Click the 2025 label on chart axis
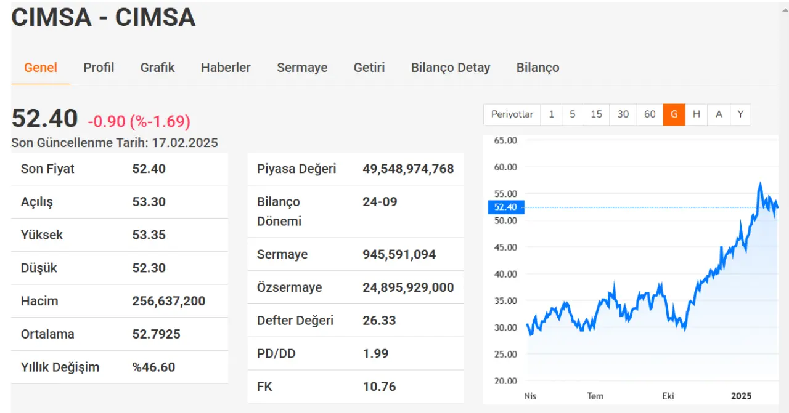The width and height of the screenshot is (789, 413). [741, 396]
